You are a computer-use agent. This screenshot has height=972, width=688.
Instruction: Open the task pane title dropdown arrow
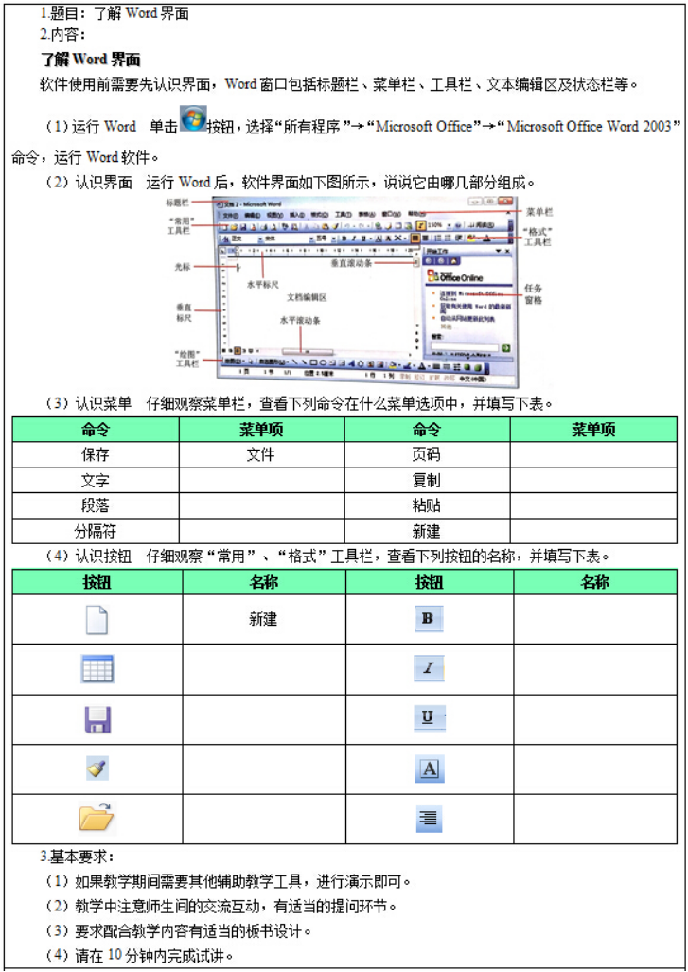(499, 251)
